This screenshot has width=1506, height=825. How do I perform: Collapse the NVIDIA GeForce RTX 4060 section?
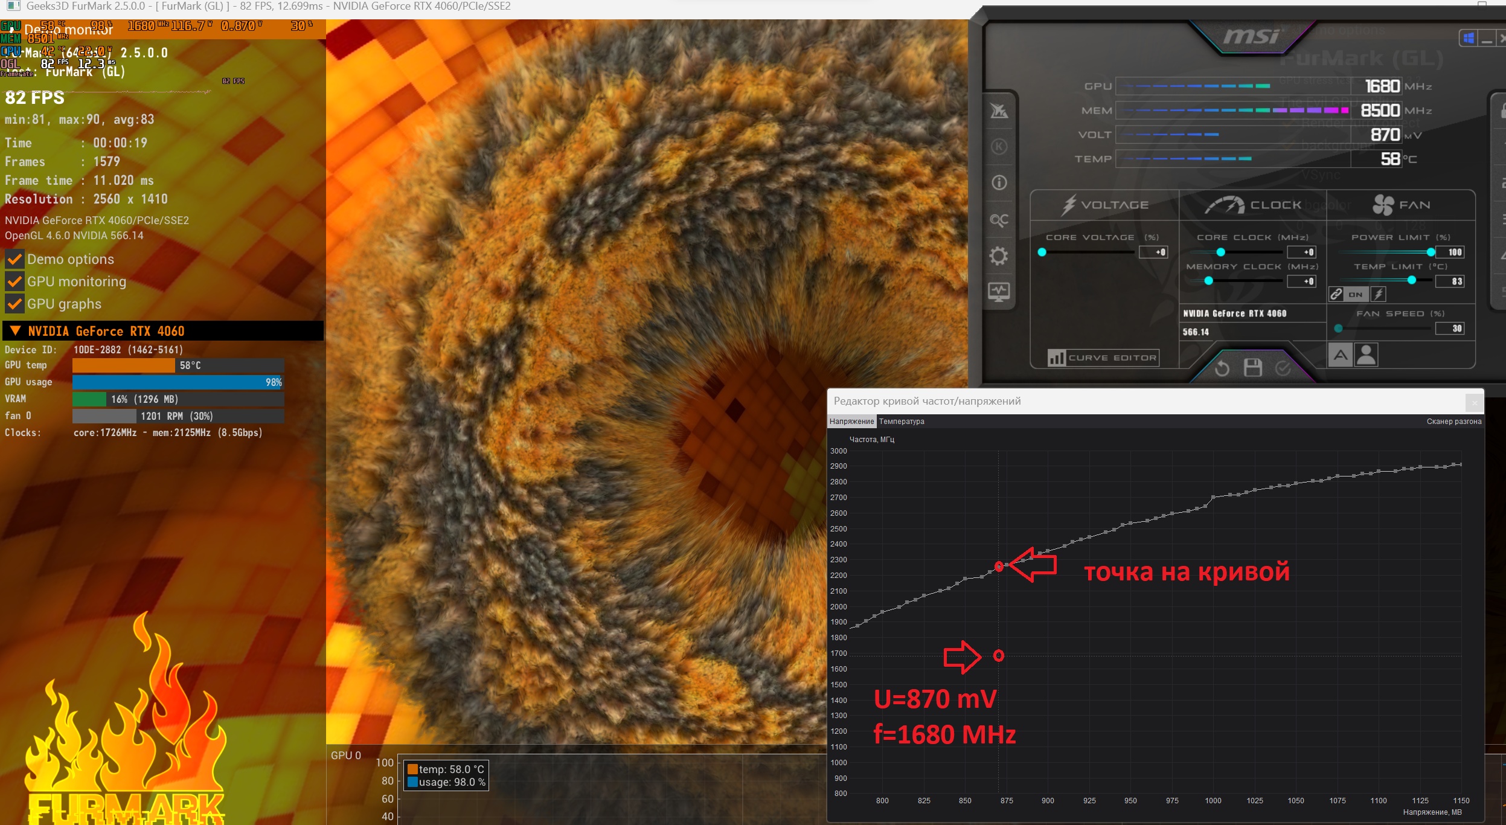point(16,331)
